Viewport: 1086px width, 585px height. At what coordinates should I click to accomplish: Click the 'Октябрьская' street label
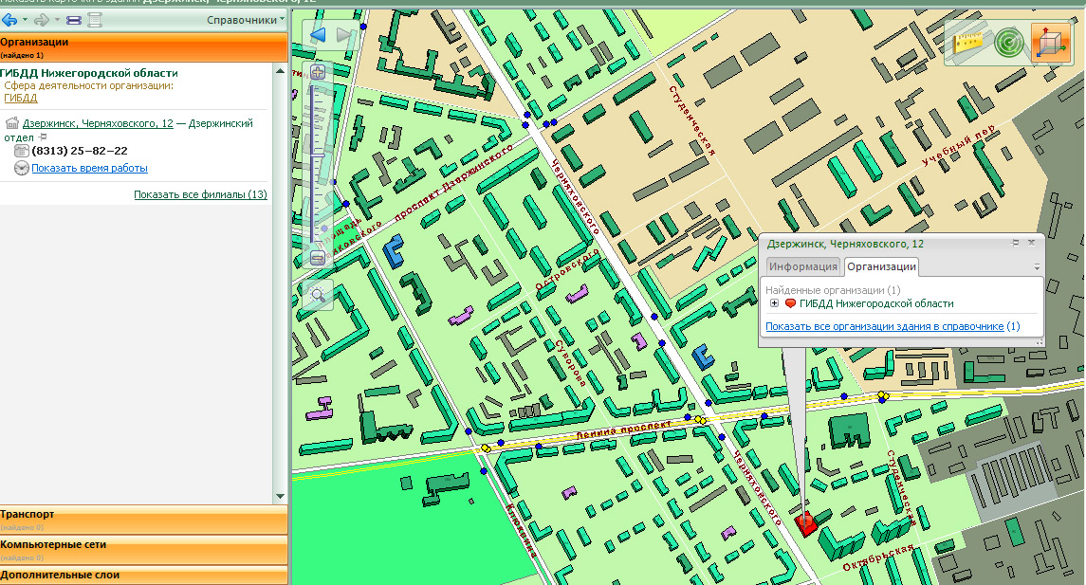click(x=878, y=558)
